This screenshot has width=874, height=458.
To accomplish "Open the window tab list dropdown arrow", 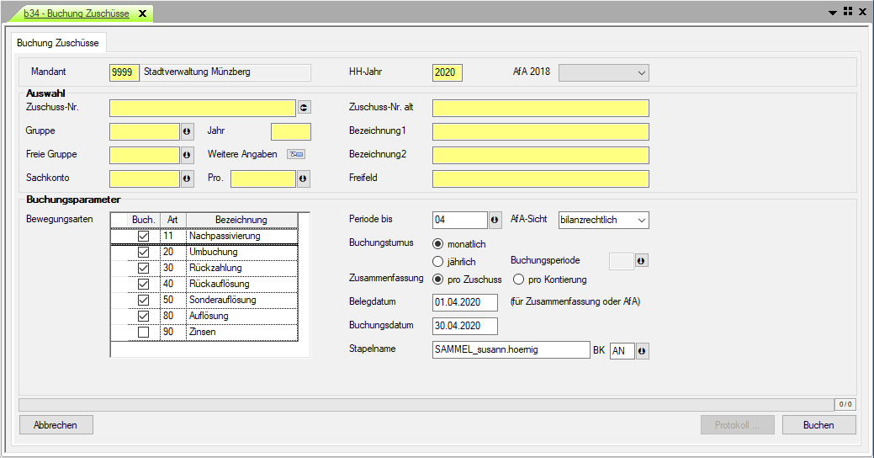I will 833,13.
